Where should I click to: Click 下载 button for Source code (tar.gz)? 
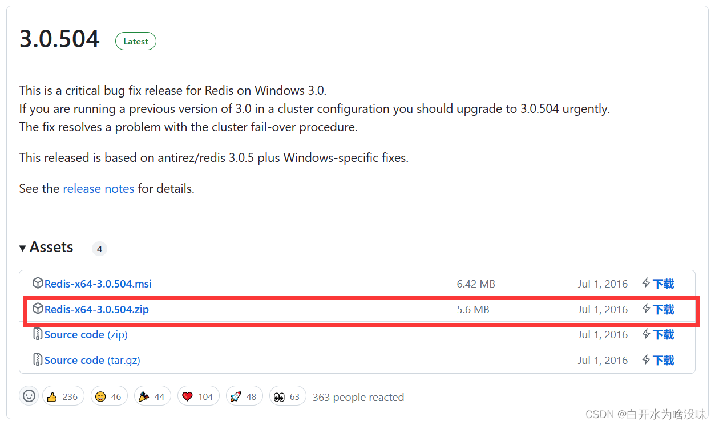[x=663, y=360]
